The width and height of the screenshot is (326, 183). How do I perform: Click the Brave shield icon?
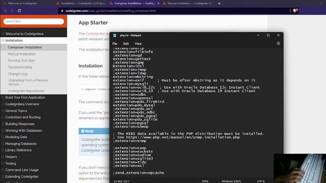click(x=294, y=11)
